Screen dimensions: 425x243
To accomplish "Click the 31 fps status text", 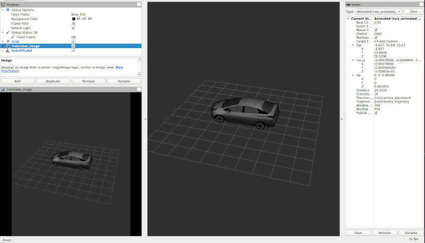I will pyautogui.click(x=413, y=239).
